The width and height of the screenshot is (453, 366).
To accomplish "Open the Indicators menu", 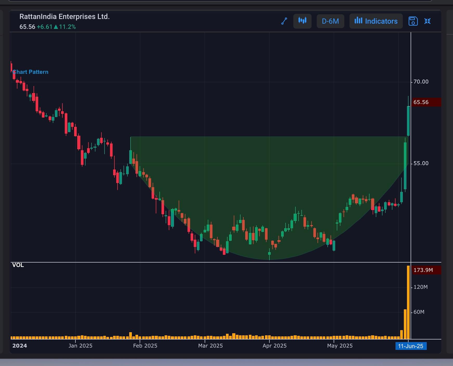I will point(376,21).
